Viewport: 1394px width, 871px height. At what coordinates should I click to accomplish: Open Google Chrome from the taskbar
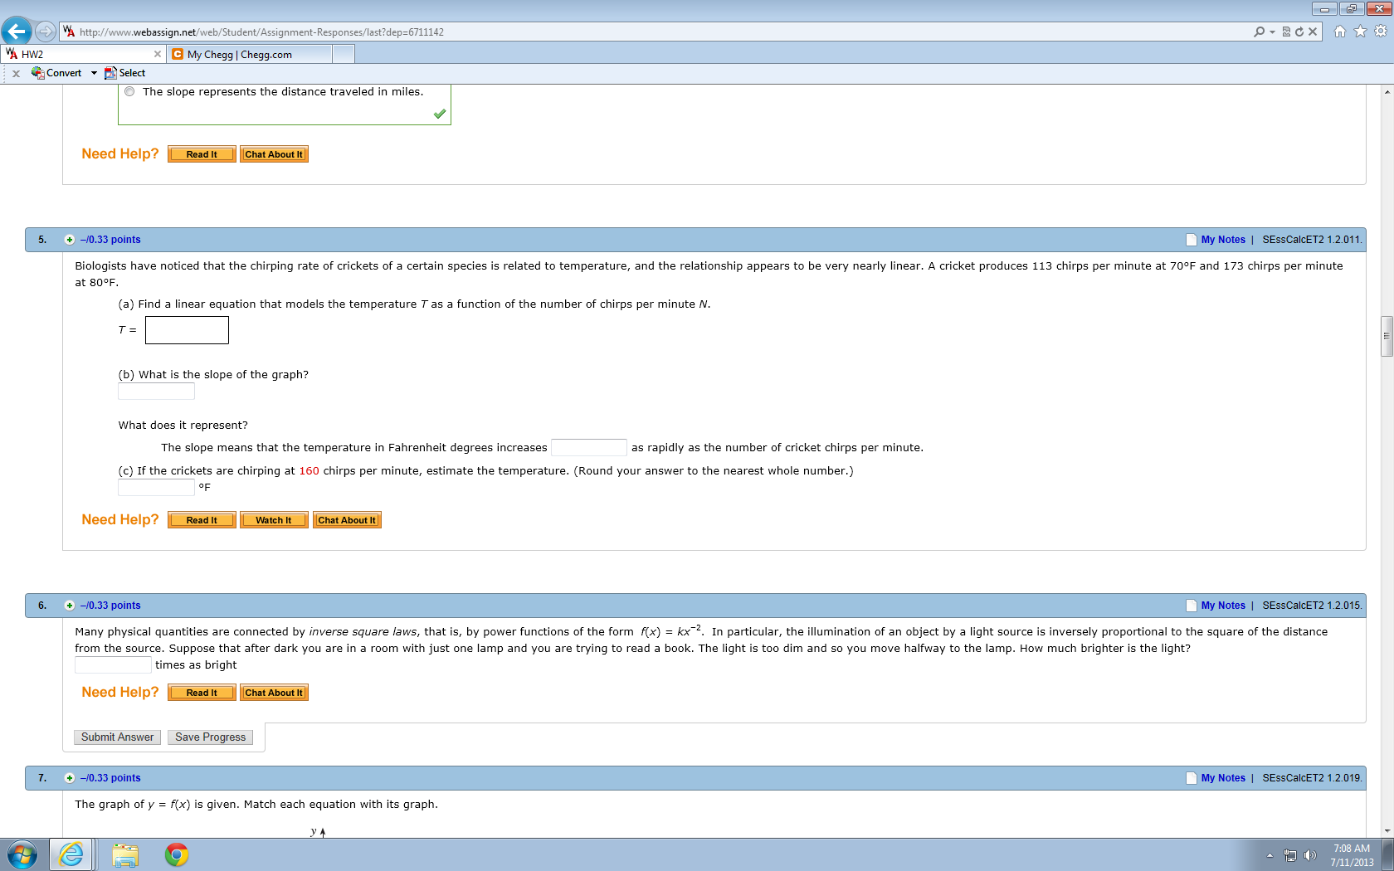[x=175, y=854]
